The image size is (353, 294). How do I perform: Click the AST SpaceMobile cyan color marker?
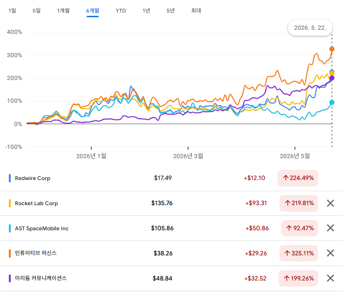(10, 228)
